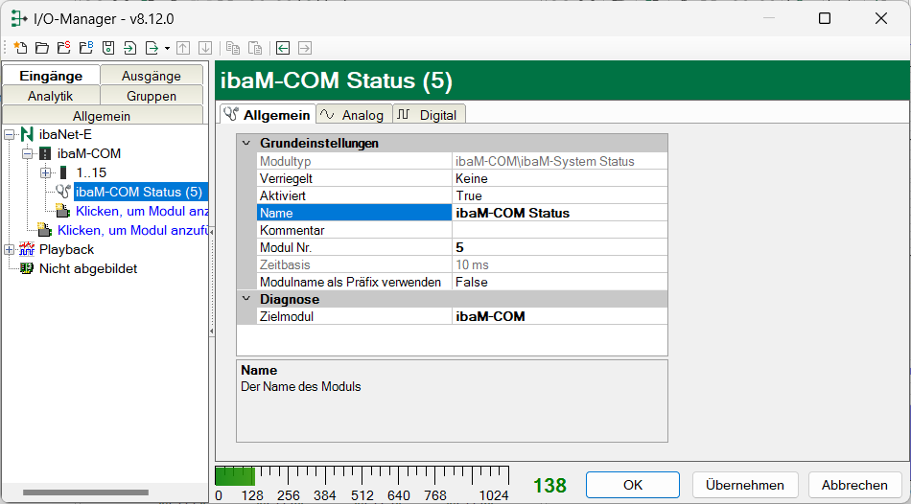This screenshot has width=911, height=504.
Task: Edit the Name field ibaM-COM Status
Action: (559, 213)
